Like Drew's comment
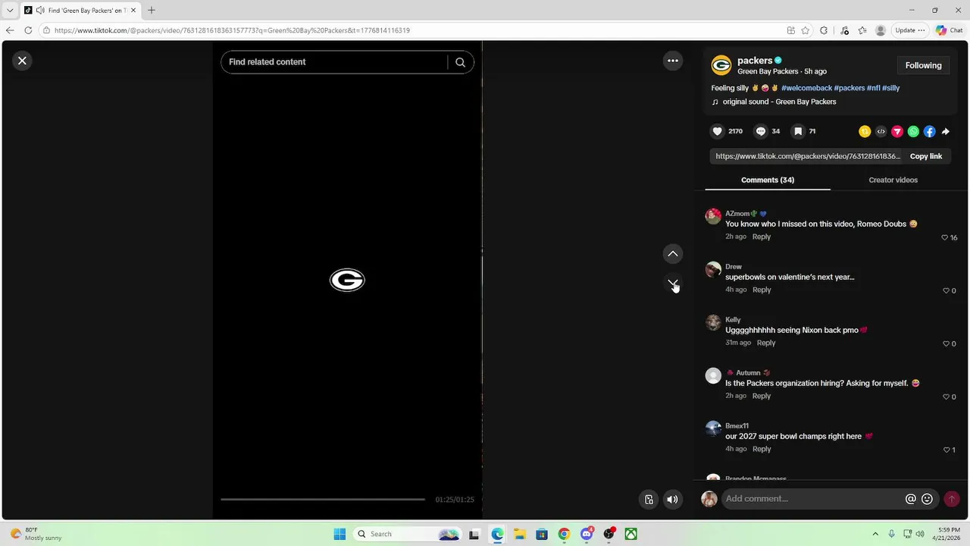The image size is (970, 546). [946, 290]
